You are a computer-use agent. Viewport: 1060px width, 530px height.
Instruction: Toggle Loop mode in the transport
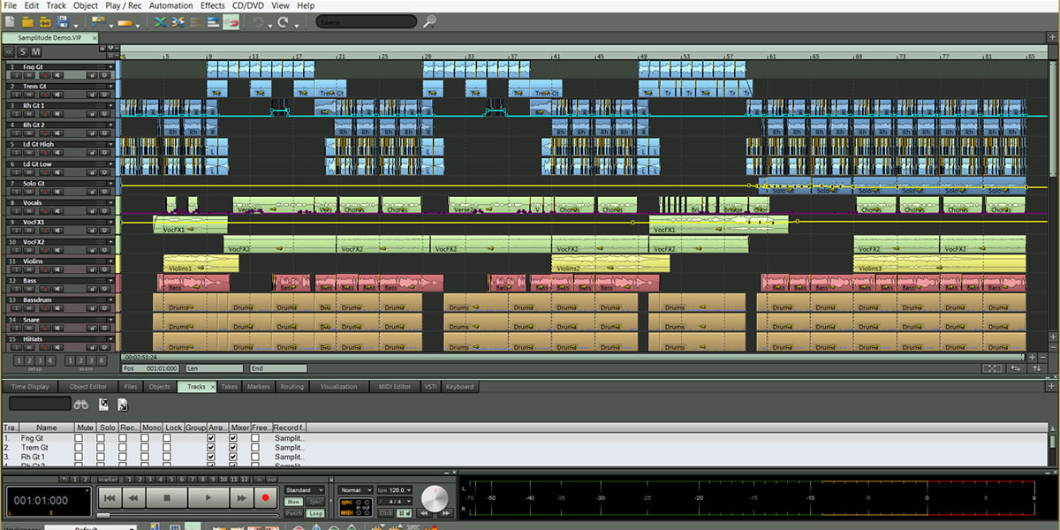(x=316, y=513)
